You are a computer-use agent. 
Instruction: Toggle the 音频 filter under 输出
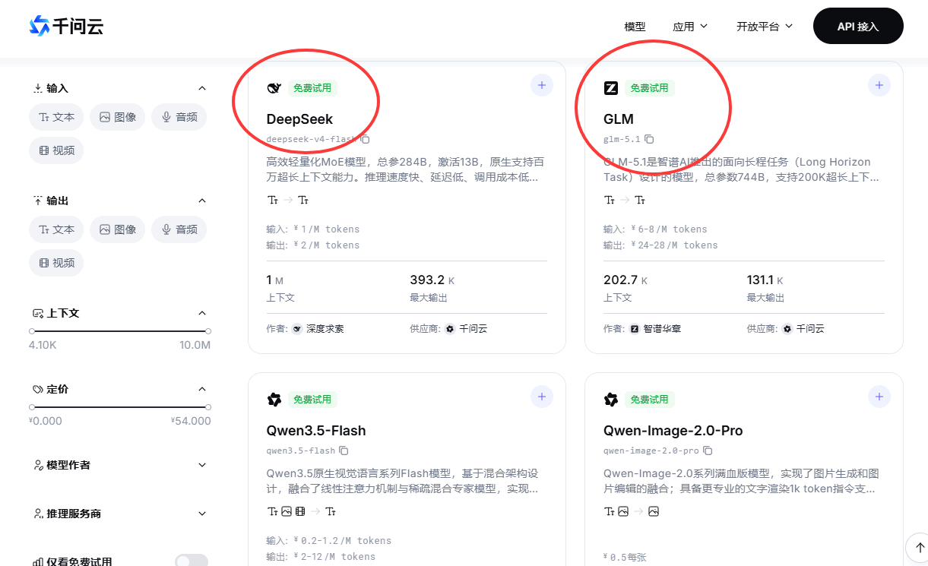(x=179, y=229)
